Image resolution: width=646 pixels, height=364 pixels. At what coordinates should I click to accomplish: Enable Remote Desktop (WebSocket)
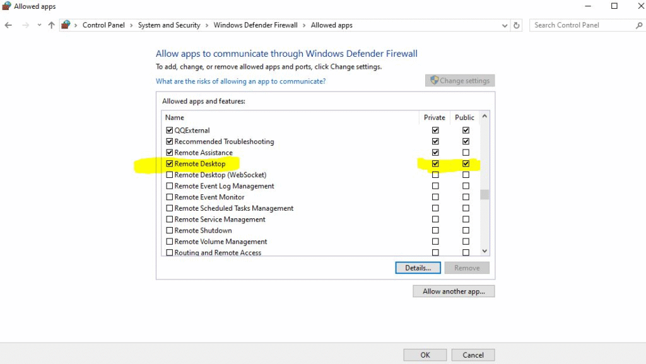[x=169, y=175]
